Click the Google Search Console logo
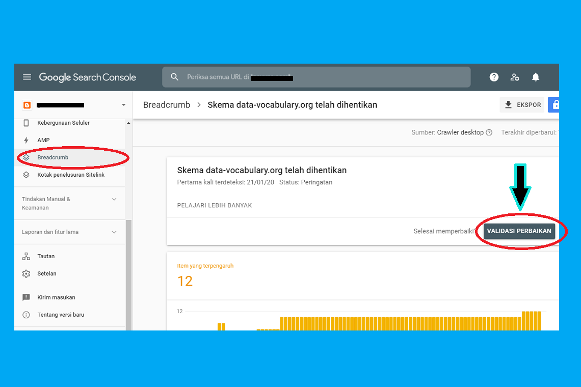The width and height of the screenshot is (581, 387). [88, 77]
